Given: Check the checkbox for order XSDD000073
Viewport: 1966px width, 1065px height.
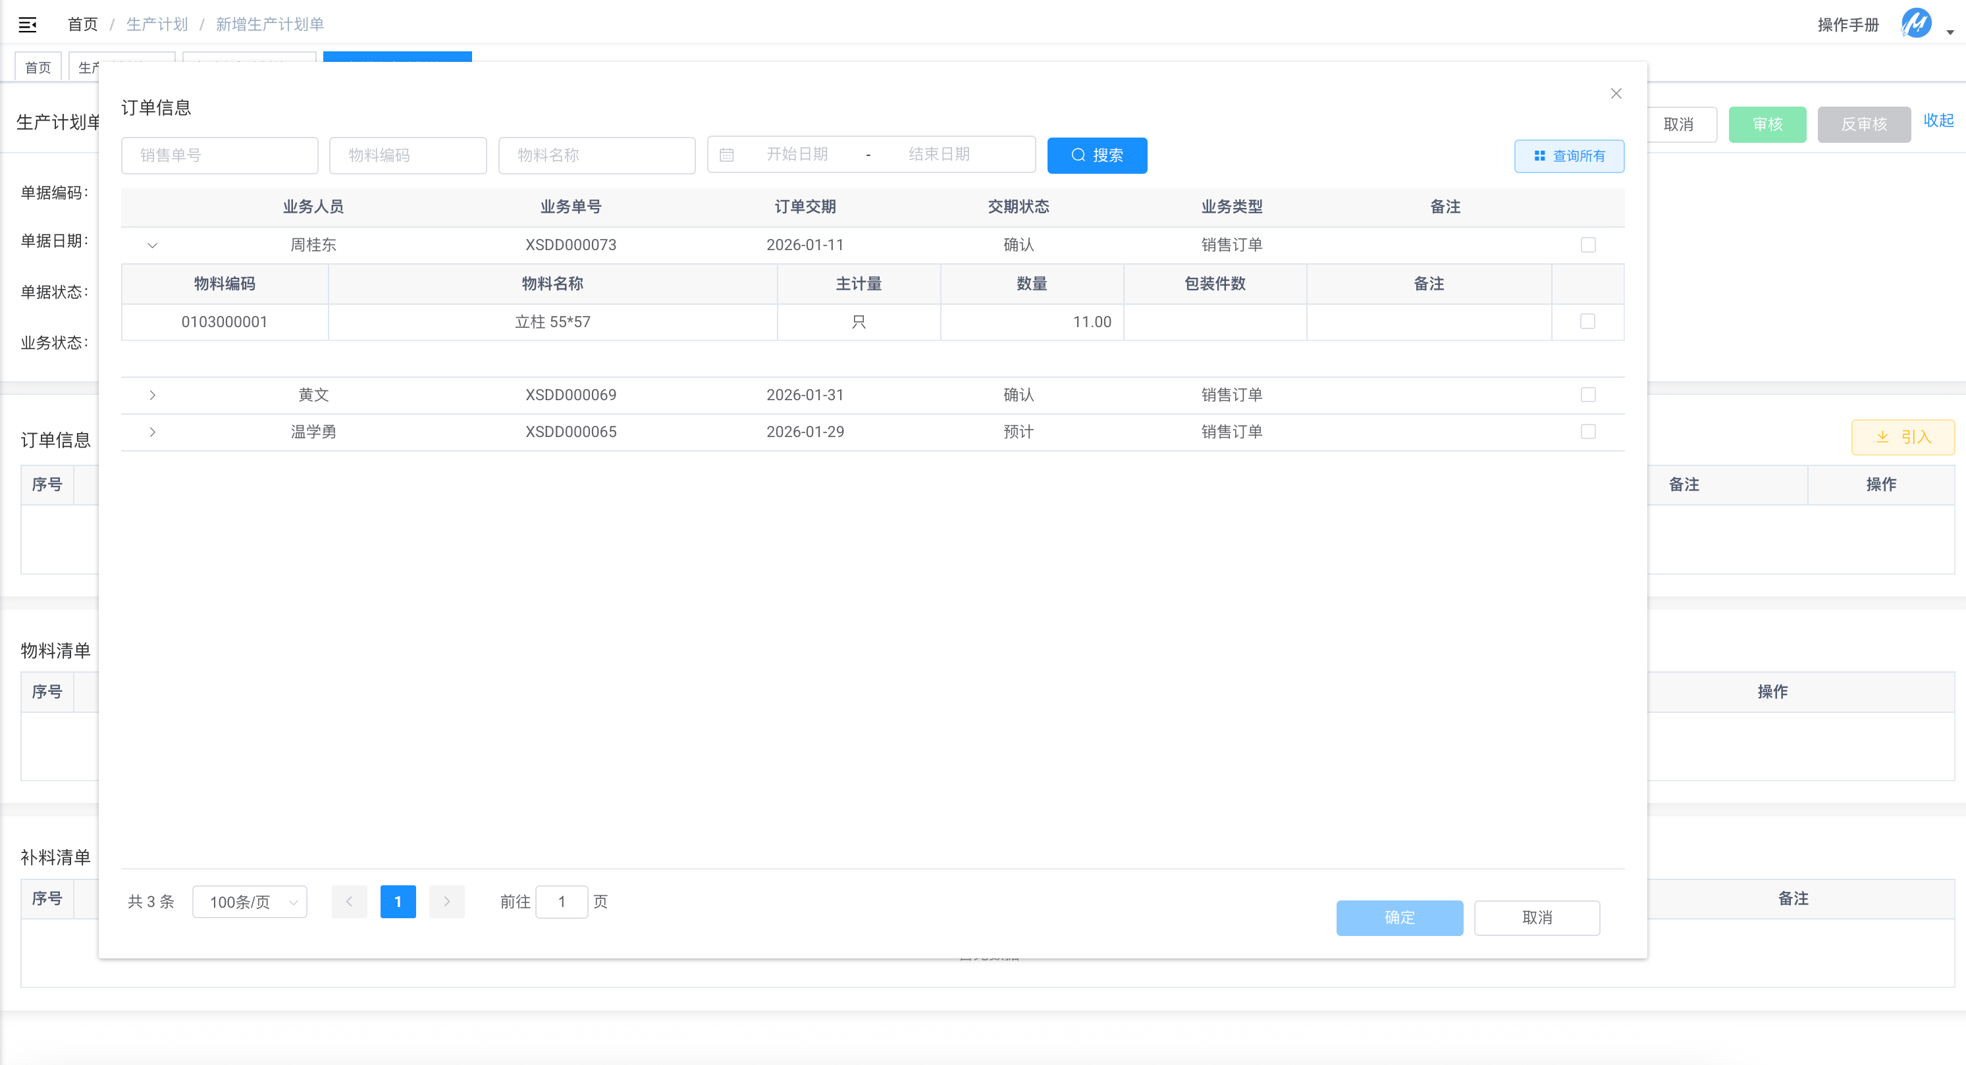Looking at the screenshot, I should pyautogui.click(x=1587, y=245).
